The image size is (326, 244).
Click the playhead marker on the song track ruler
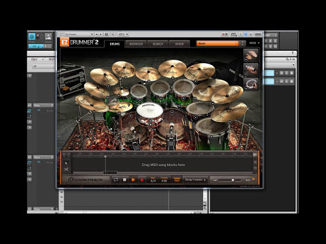click(105, 156)
